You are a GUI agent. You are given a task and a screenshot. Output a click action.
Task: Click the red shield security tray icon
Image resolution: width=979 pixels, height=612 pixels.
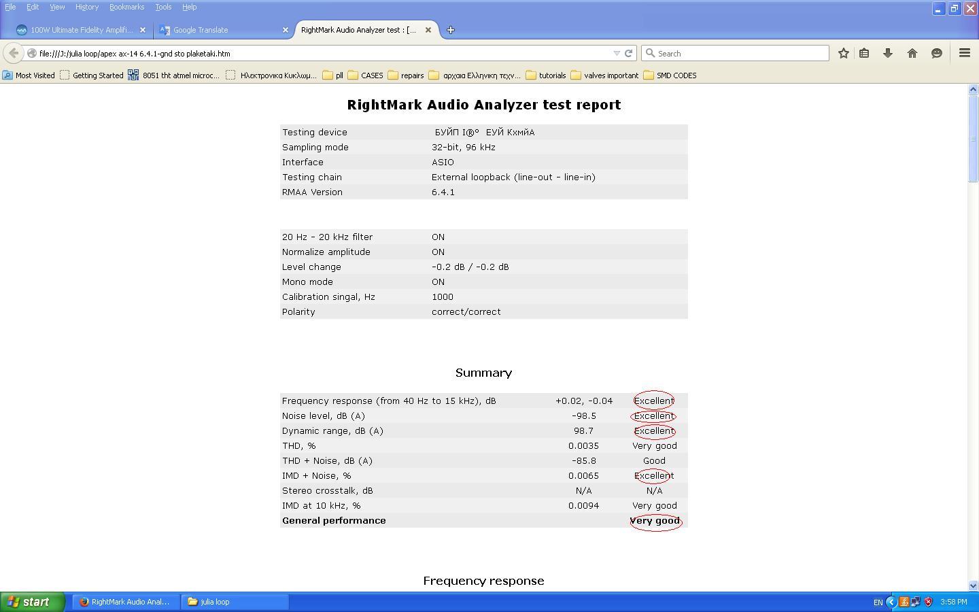pyautogui.click(x=928, y=602)
